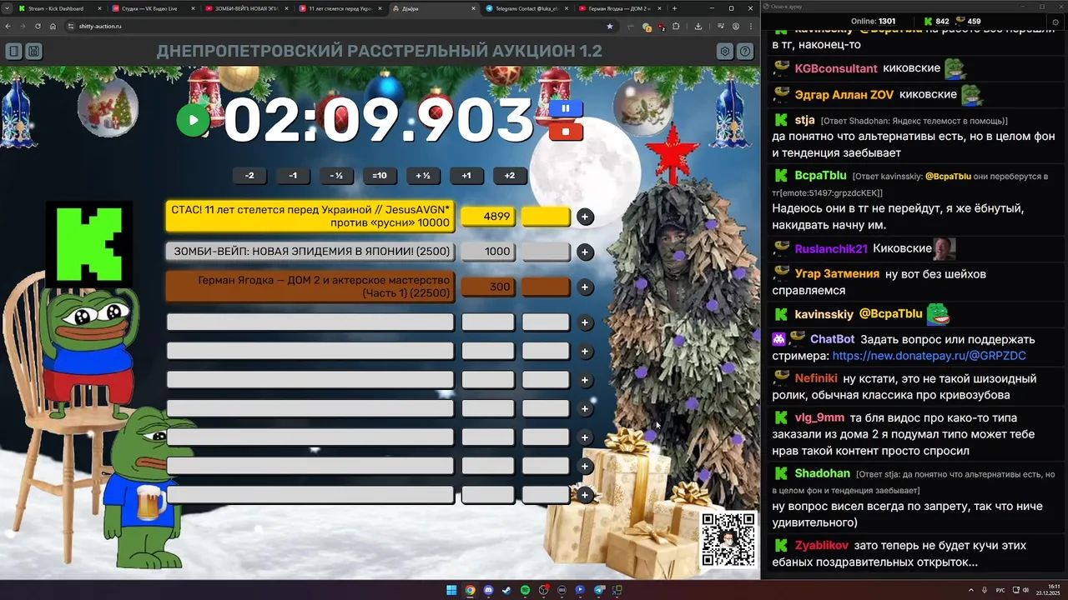Viewport: 1068px width, 600px height.
Task: Open Steam from the taskbar
Action: 506,590
